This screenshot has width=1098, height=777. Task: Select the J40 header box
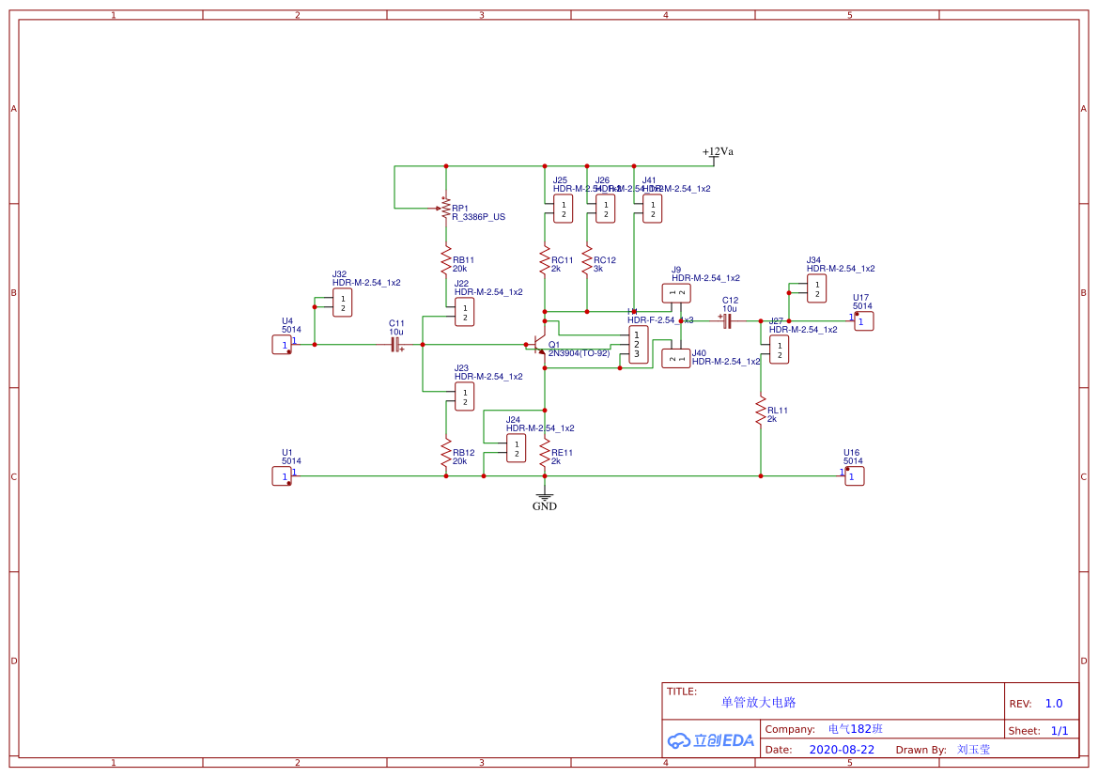pyautogui.click(x=676, y=359)
